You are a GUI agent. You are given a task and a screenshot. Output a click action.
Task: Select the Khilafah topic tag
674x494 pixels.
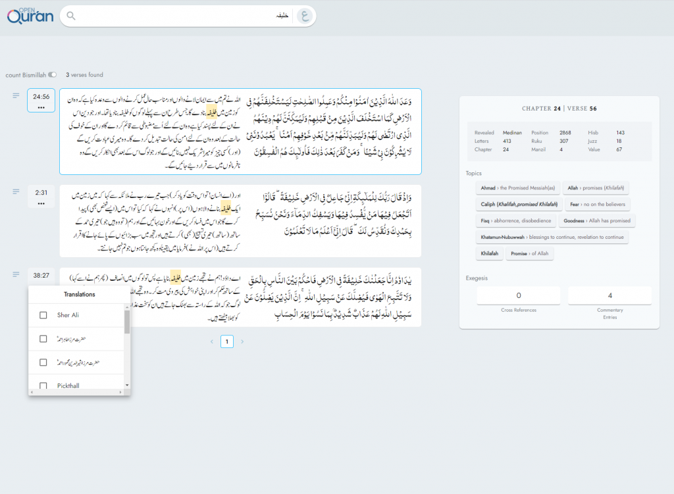click(489, 253)
